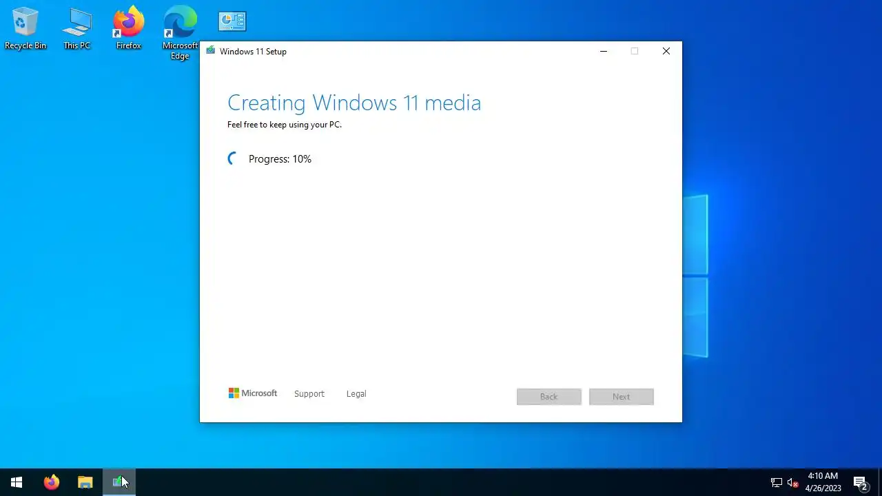The width and height of the screenshot is (882, 496).
Task: Click the 'Creating Windows 11 media' heading
Action: [x=354, y=103]
